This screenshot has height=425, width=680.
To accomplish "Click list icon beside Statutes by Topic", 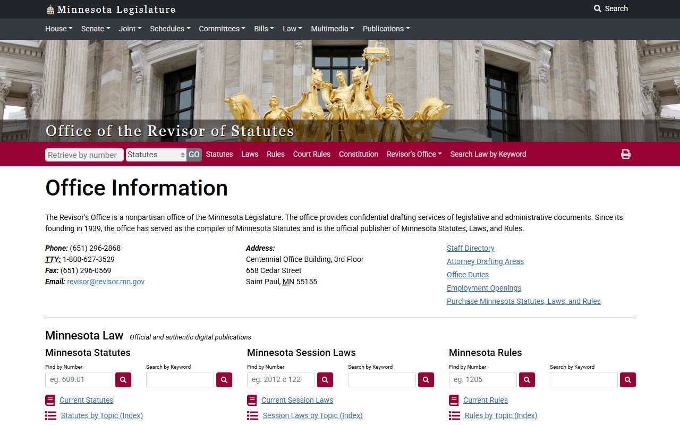I will [x=51, y=415].
